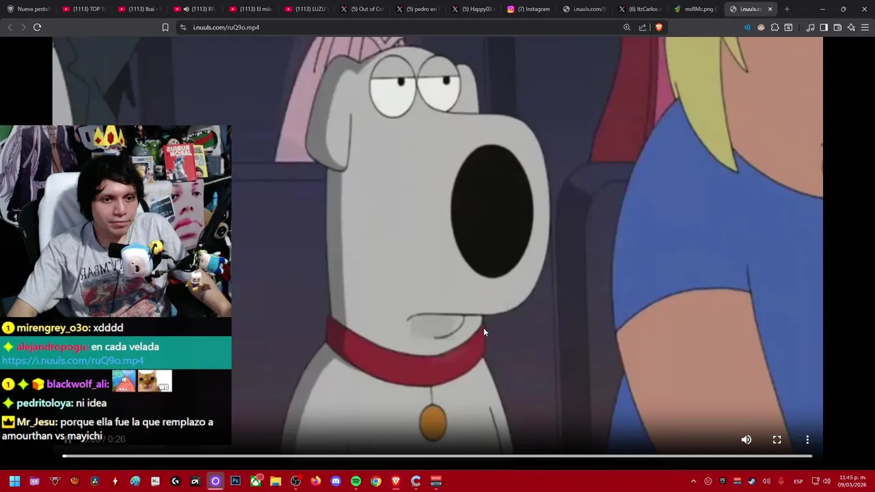The image size is (875, 492).
Task: Click username blackwolf_ali in chat
Action: coord(77,384)
